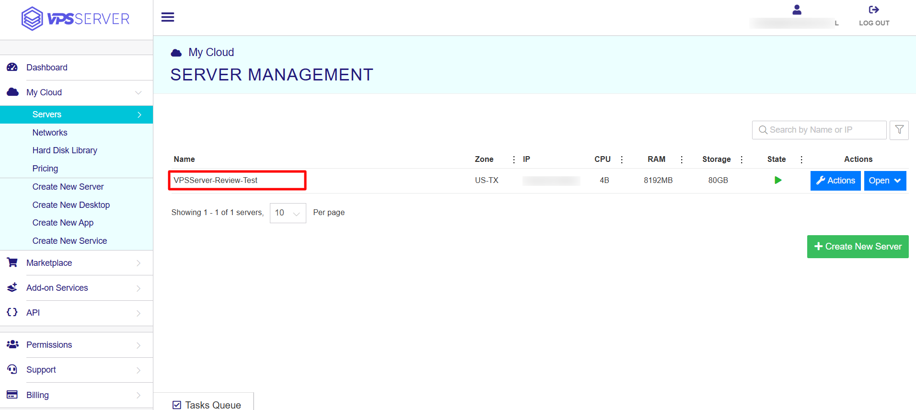Go to Dashboard menu item
916x410 pixels.
(x=46, y=68)
